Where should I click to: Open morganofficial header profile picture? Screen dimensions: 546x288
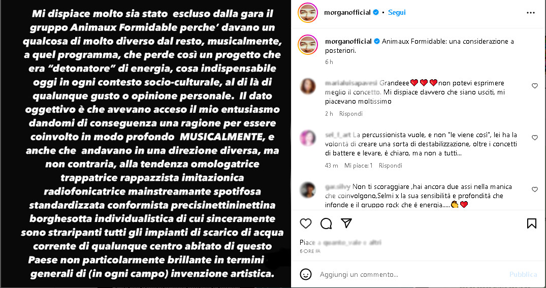coord(308,13)
